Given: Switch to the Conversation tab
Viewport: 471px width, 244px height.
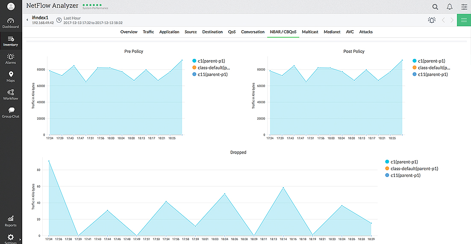Looking at the screenshot, I should click(x=253, y=32).
